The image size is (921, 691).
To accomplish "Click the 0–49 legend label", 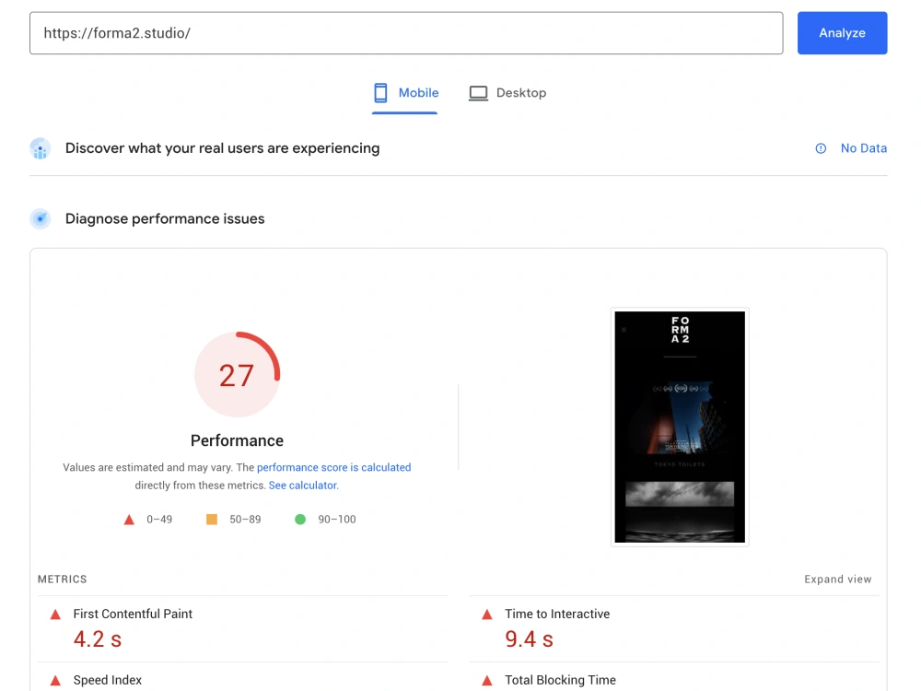I will (159, 520).
